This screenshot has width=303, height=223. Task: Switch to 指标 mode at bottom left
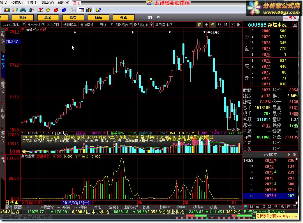click(x=9, y=207)
